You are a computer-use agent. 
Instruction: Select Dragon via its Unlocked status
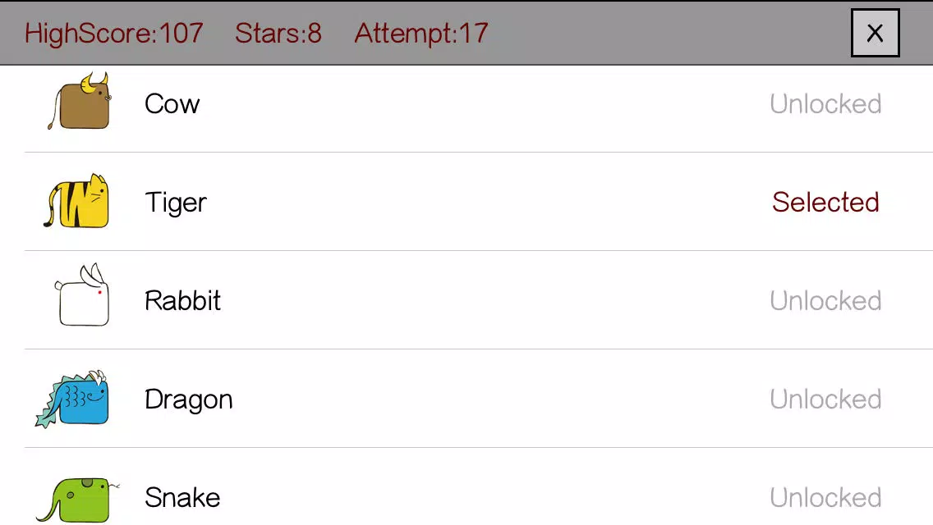coord(825,399)
